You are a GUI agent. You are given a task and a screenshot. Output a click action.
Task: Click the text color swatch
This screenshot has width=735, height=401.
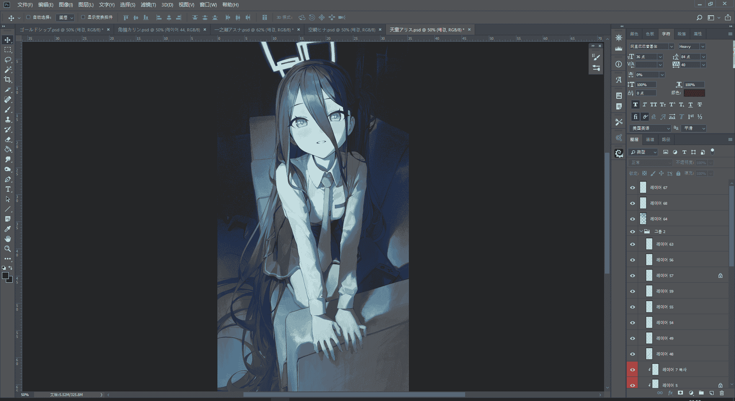(694, 93)
